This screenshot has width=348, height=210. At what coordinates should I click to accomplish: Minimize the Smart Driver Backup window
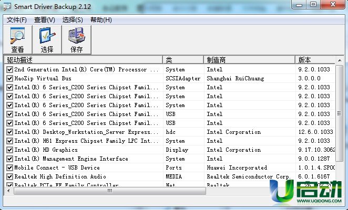pyautogui.click(x=299, y=4)
